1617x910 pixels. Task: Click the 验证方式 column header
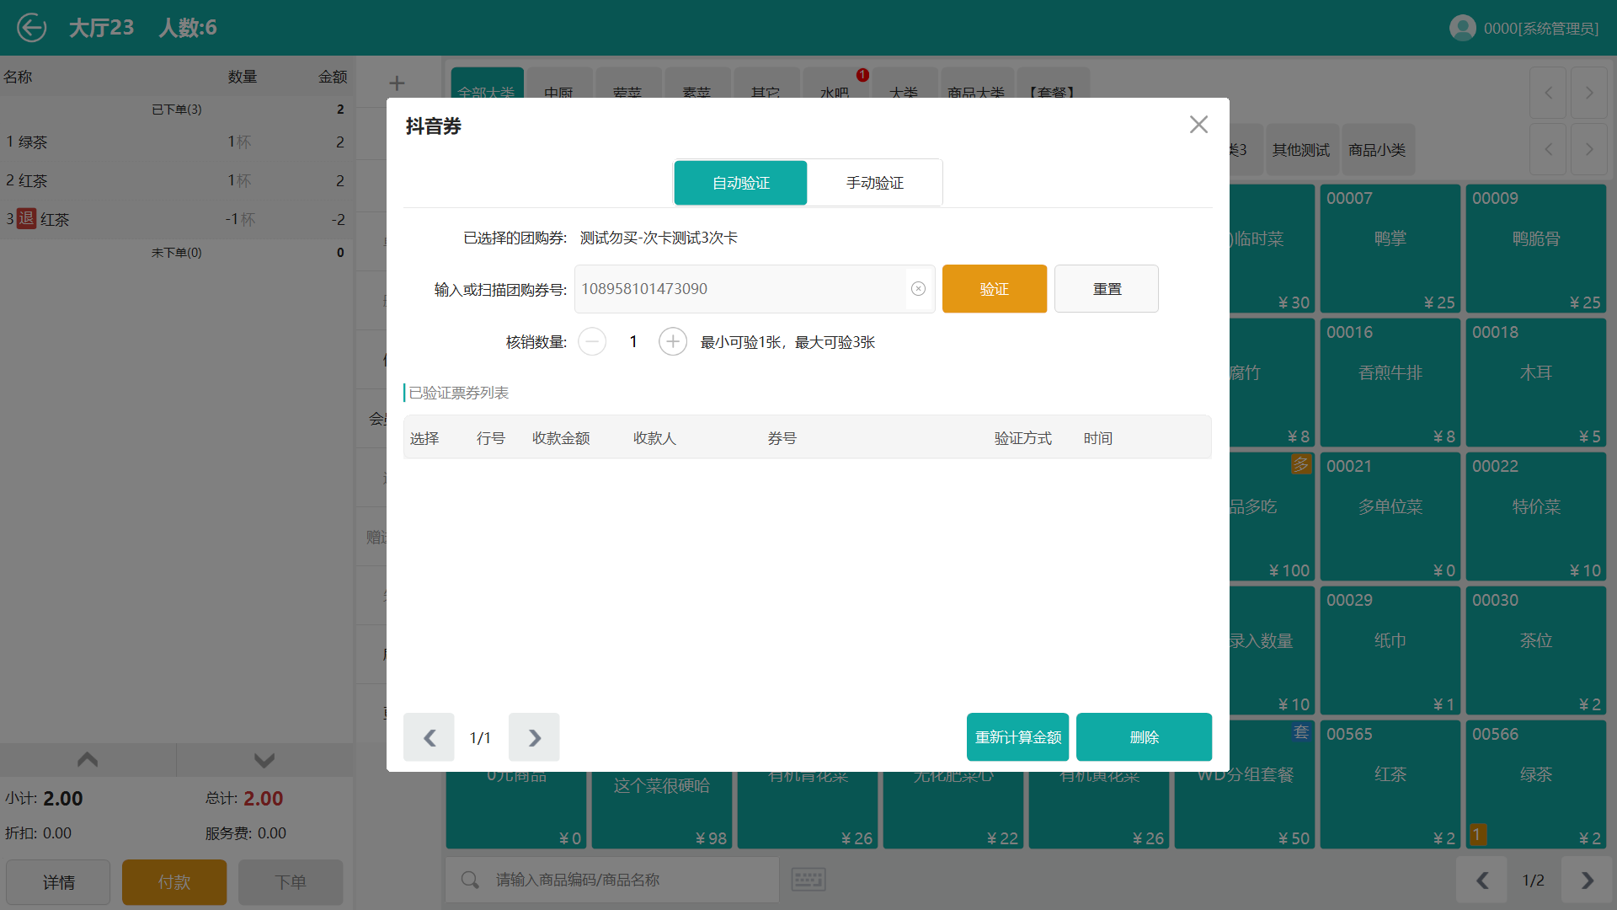tap(1023, 438)
